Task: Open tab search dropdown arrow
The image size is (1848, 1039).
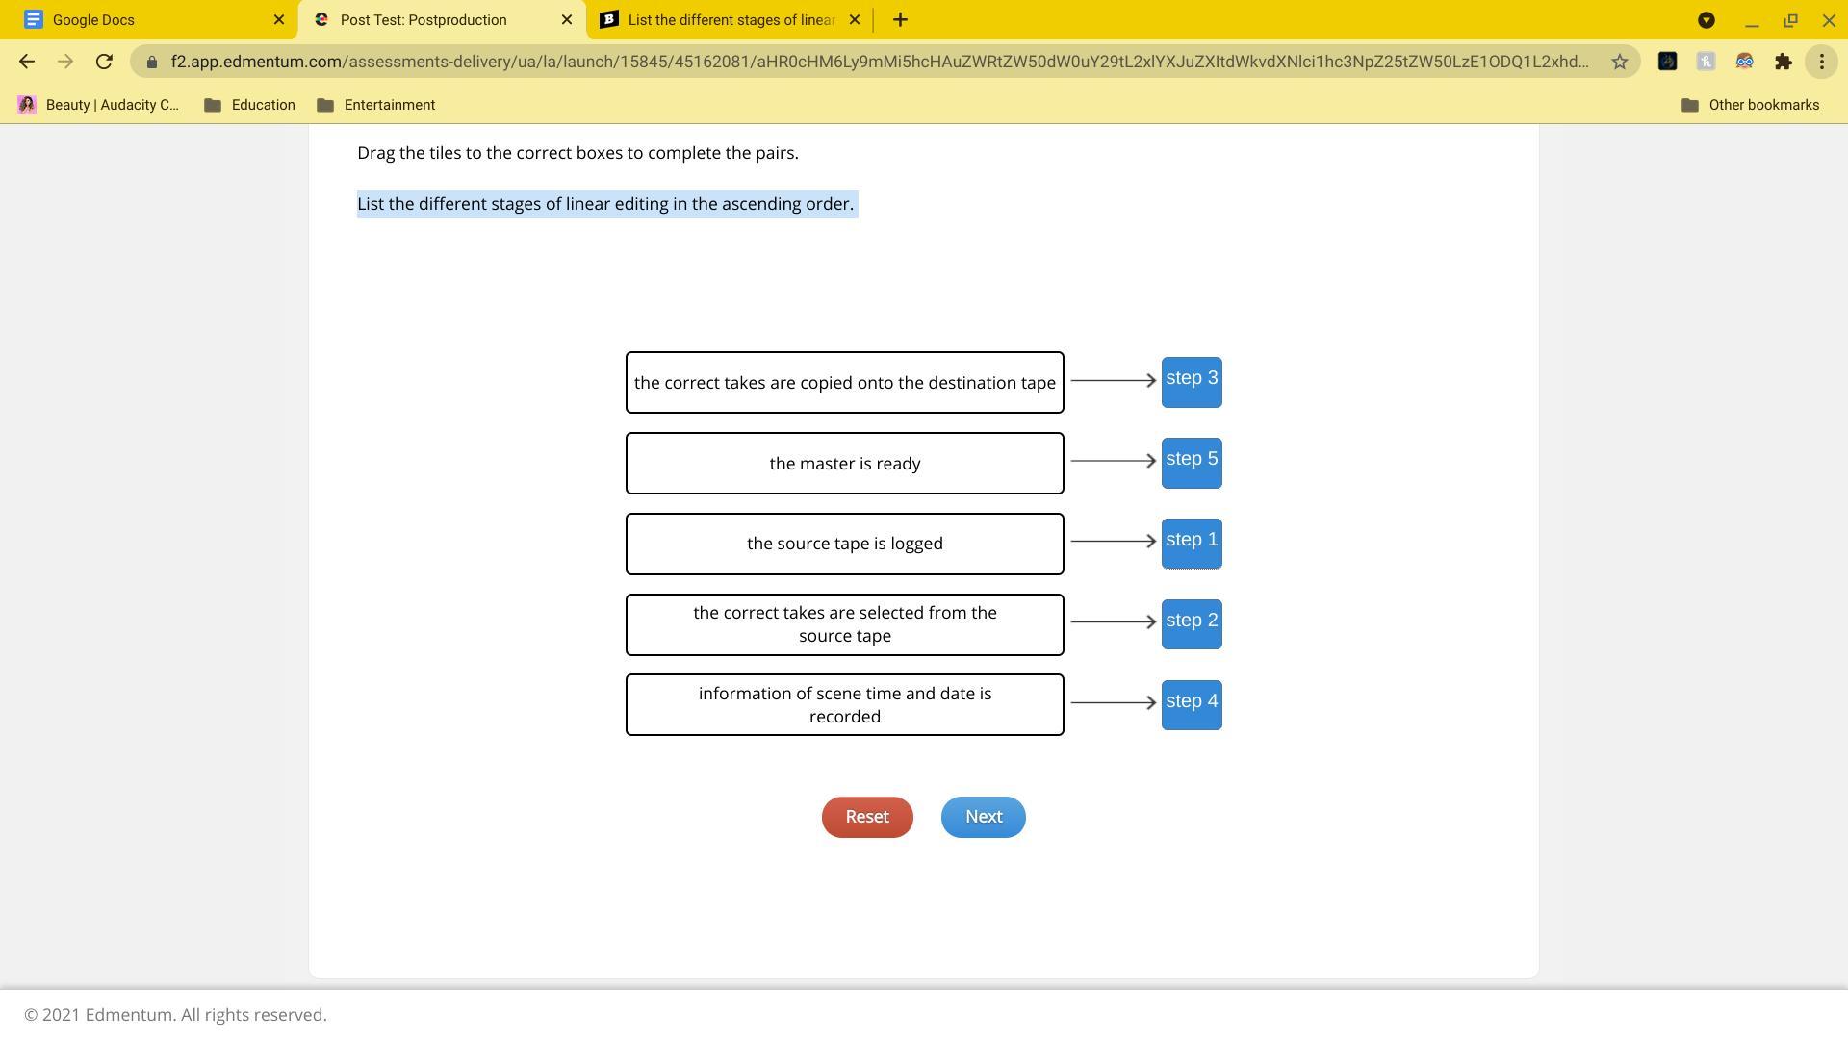Action: [x=1707, y=19]
